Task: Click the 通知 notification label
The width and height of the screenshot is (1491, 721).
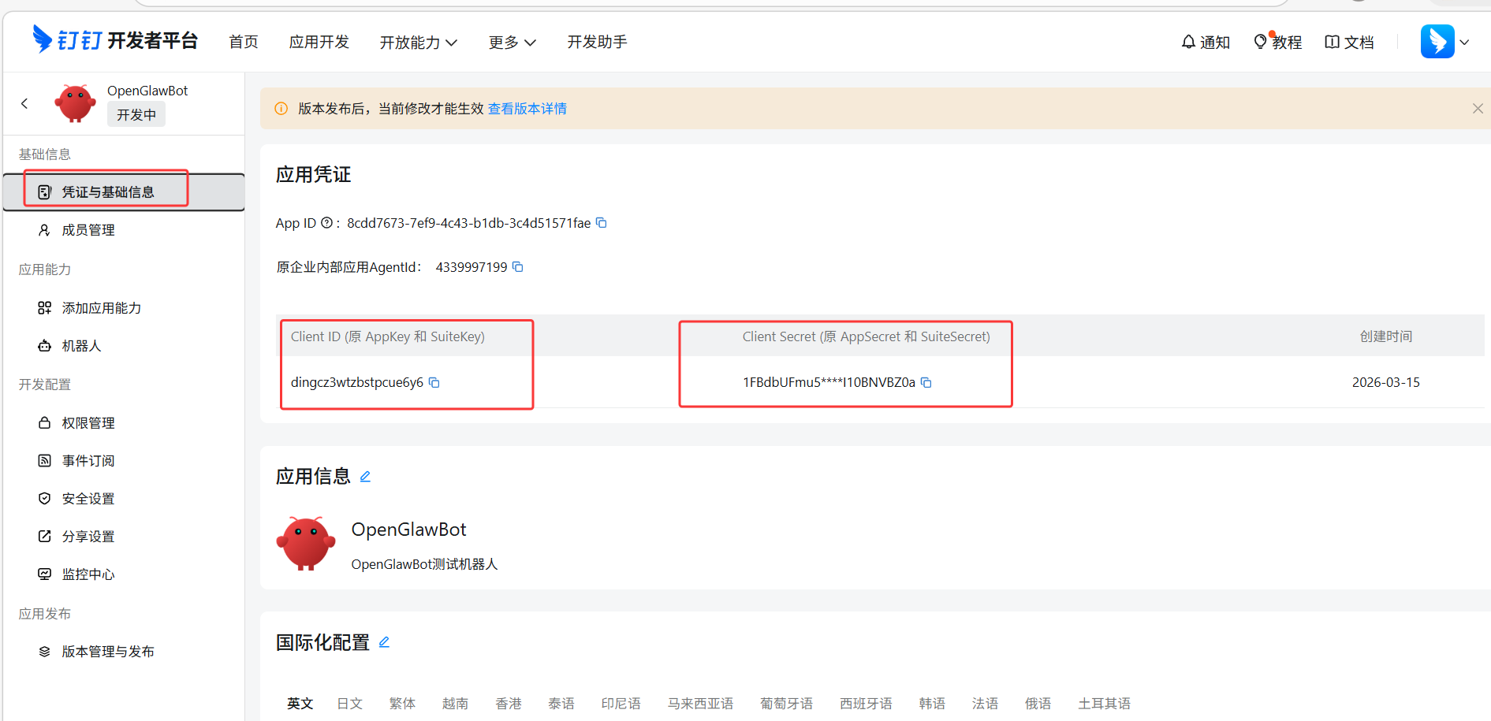Action: (x=1215, y=43)
